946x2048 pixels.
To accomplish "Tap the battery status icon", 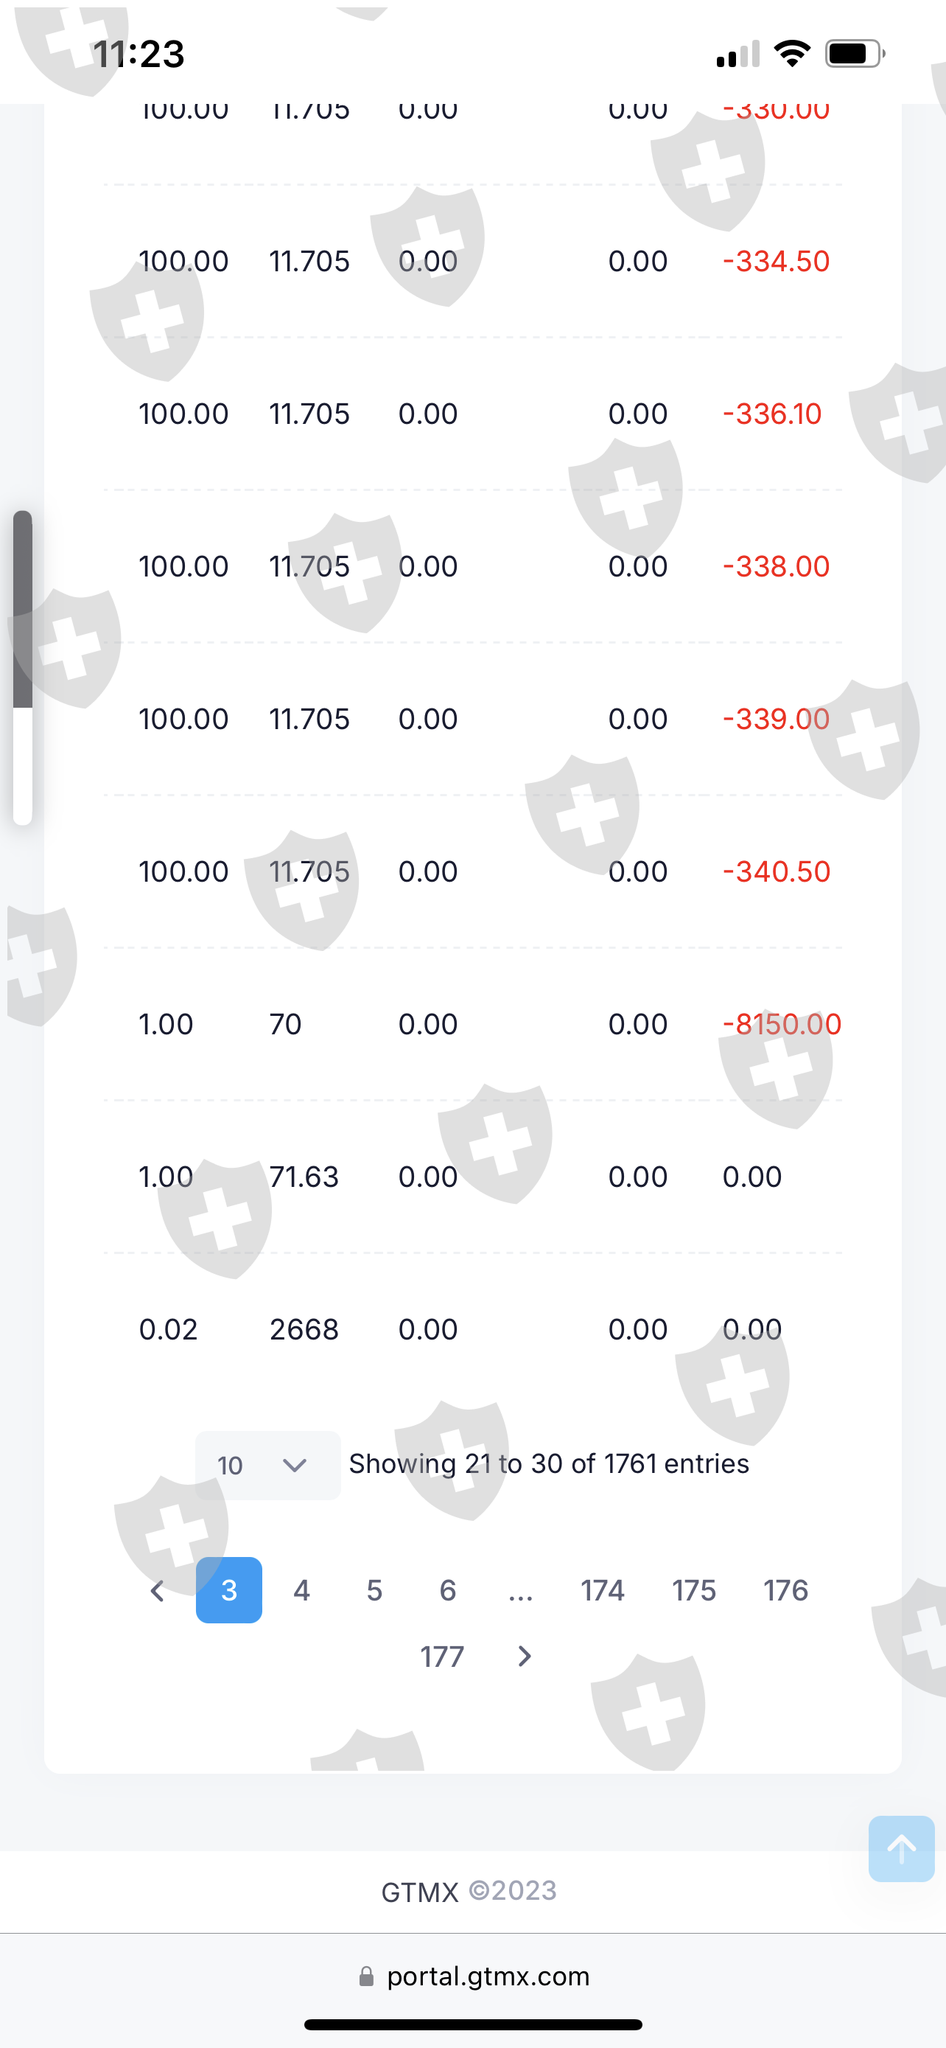I will coord(854,54).
